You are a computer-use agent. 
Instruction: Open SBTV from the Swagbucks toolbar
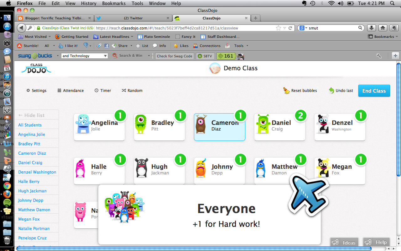(x=205, y=56)
